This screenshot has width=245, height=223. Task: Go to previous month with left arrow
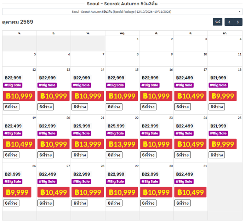[229, 22]
